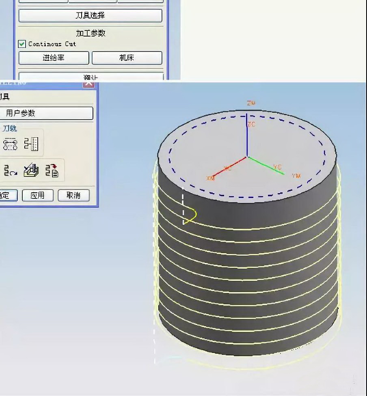Click the list toolpath icon with red arrow

(x=52, y=171)
